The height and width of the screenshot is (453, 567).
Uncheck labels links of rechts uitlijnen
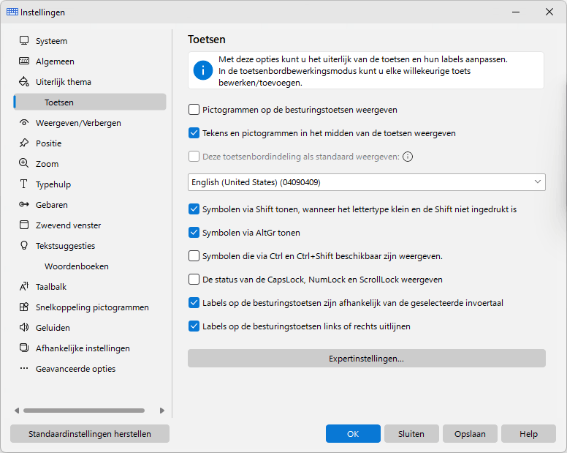click(x=194, y=326)
